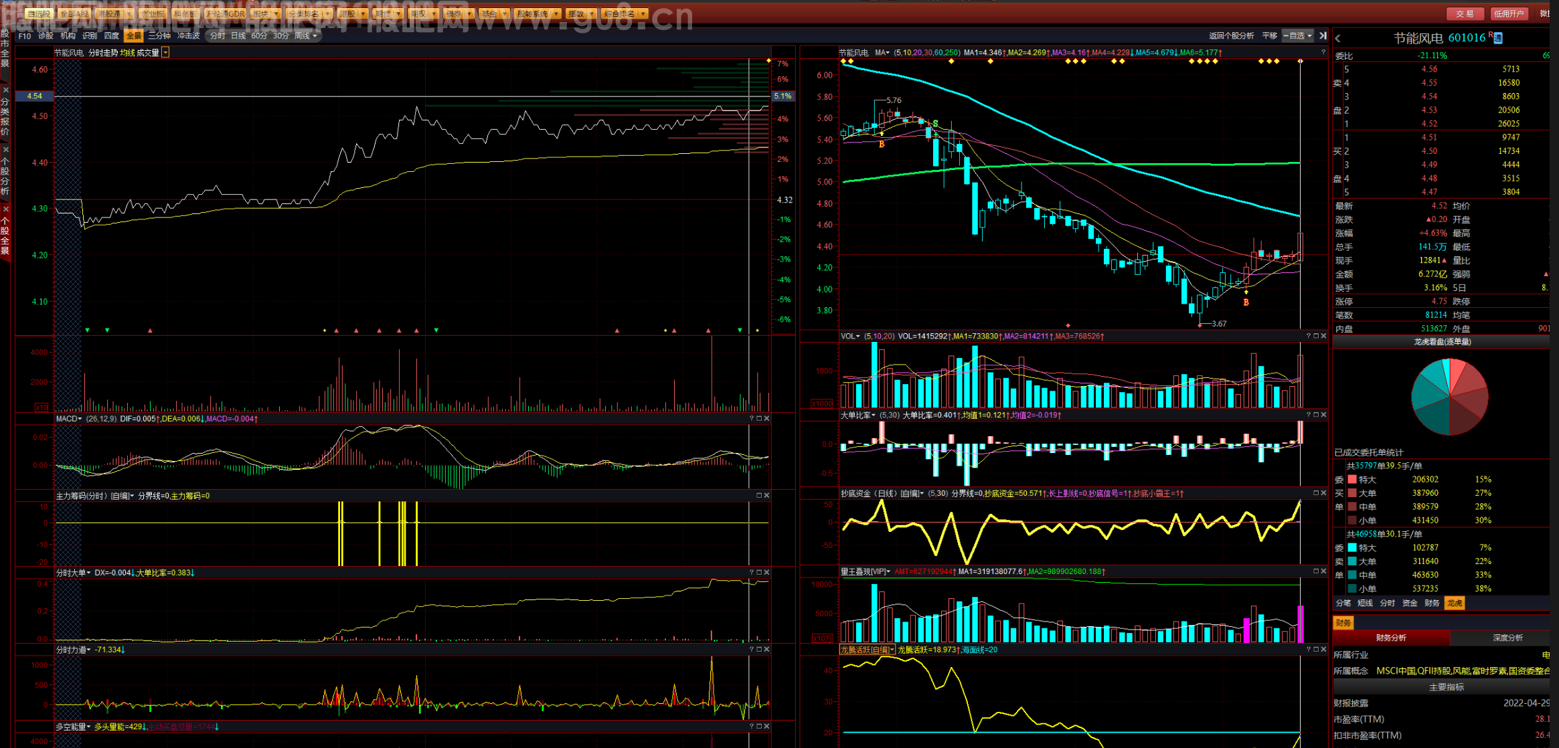Click the 机构 button

pyautogui.click(x=68, y=35)
